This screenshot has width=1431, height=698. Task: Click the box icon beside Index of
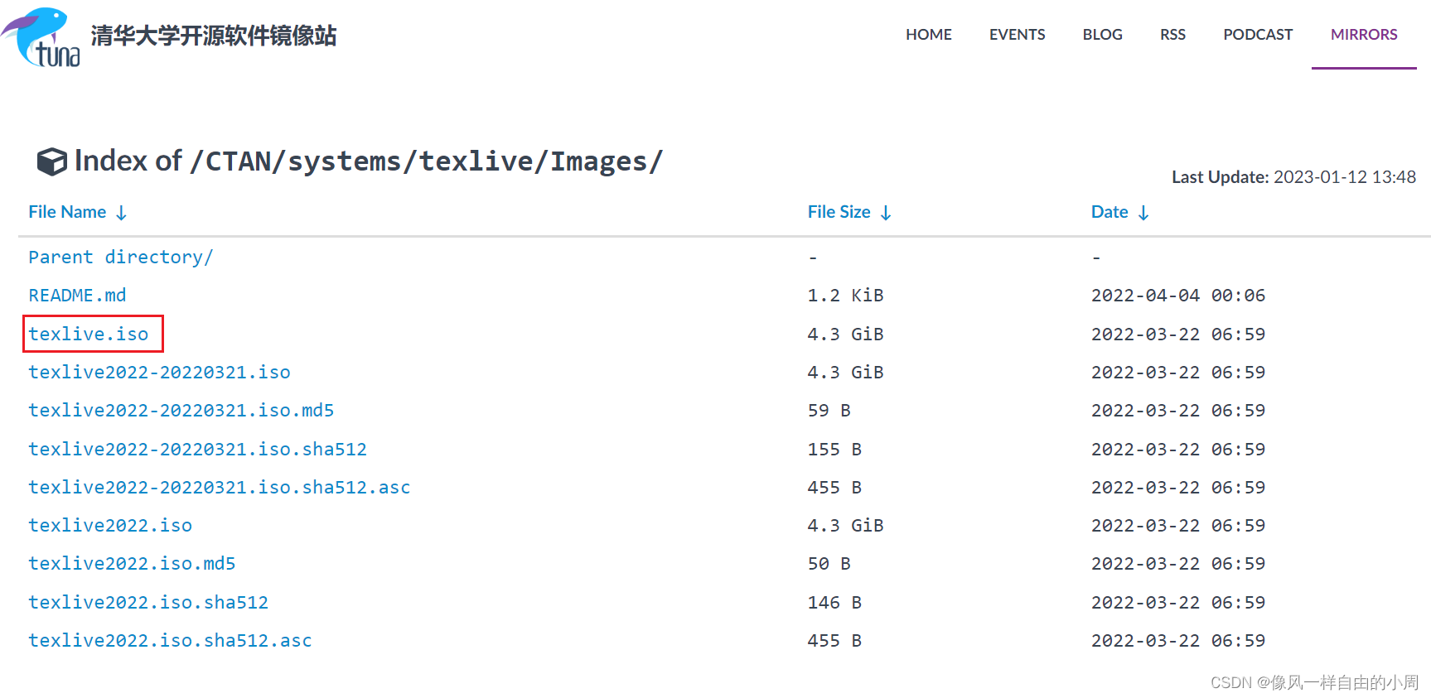(x=51, y=161)
